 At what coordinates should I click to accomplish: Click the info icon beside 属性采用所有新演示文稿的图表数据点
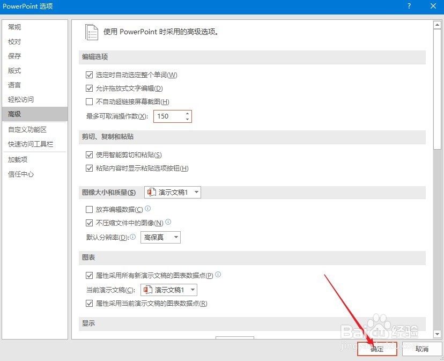218,274
